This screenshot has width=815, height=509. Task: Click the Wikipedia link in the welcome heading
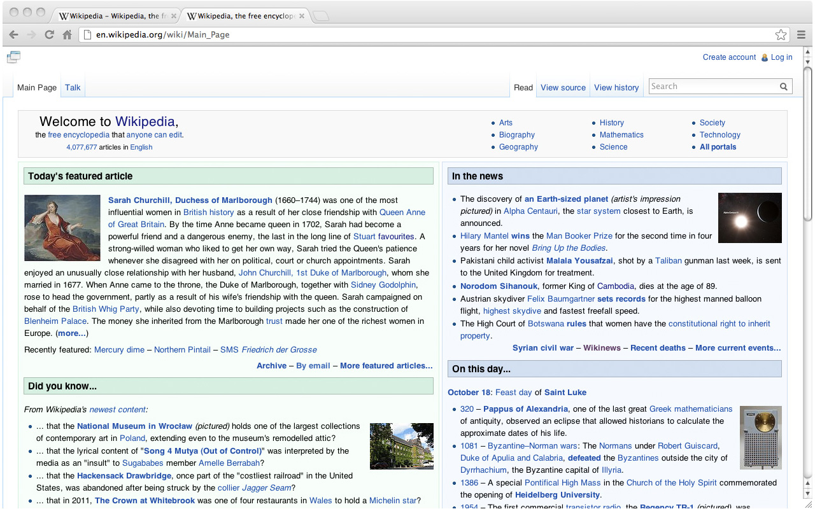[145, 122]
